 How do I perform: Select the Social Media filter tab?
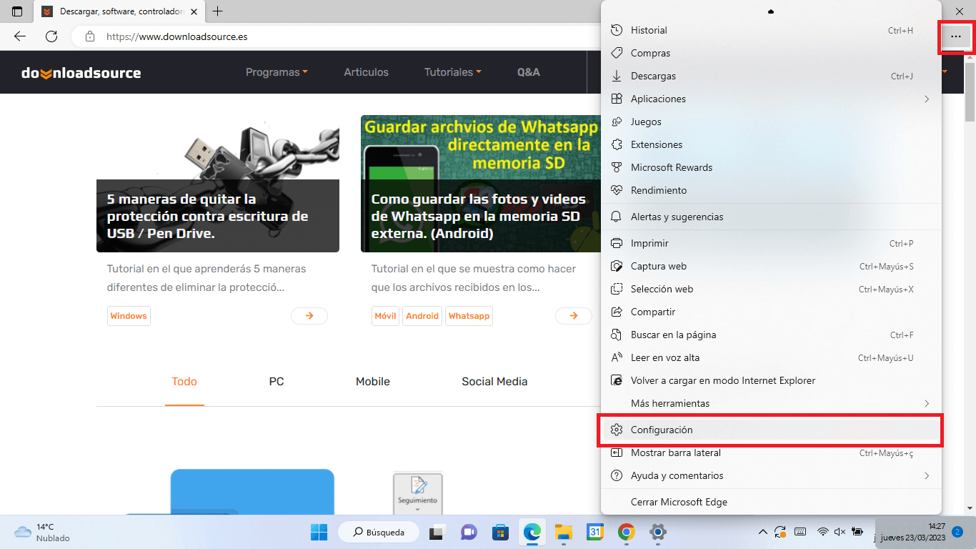coord(494,382)
